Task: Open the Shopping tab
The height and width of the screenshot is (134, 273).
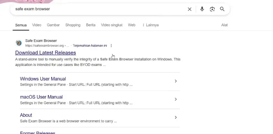Action: point(73,25)
